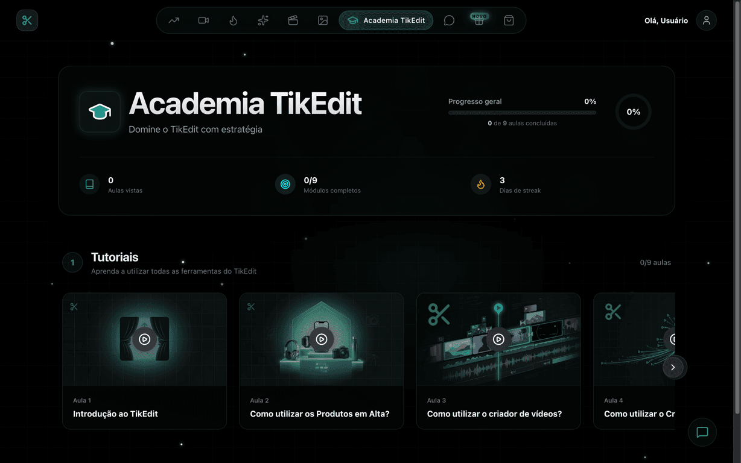Play the criador de vídeos lesson video
Image resolution: width=741 pixels, height=463 pixels.
[x=498, y=339]
